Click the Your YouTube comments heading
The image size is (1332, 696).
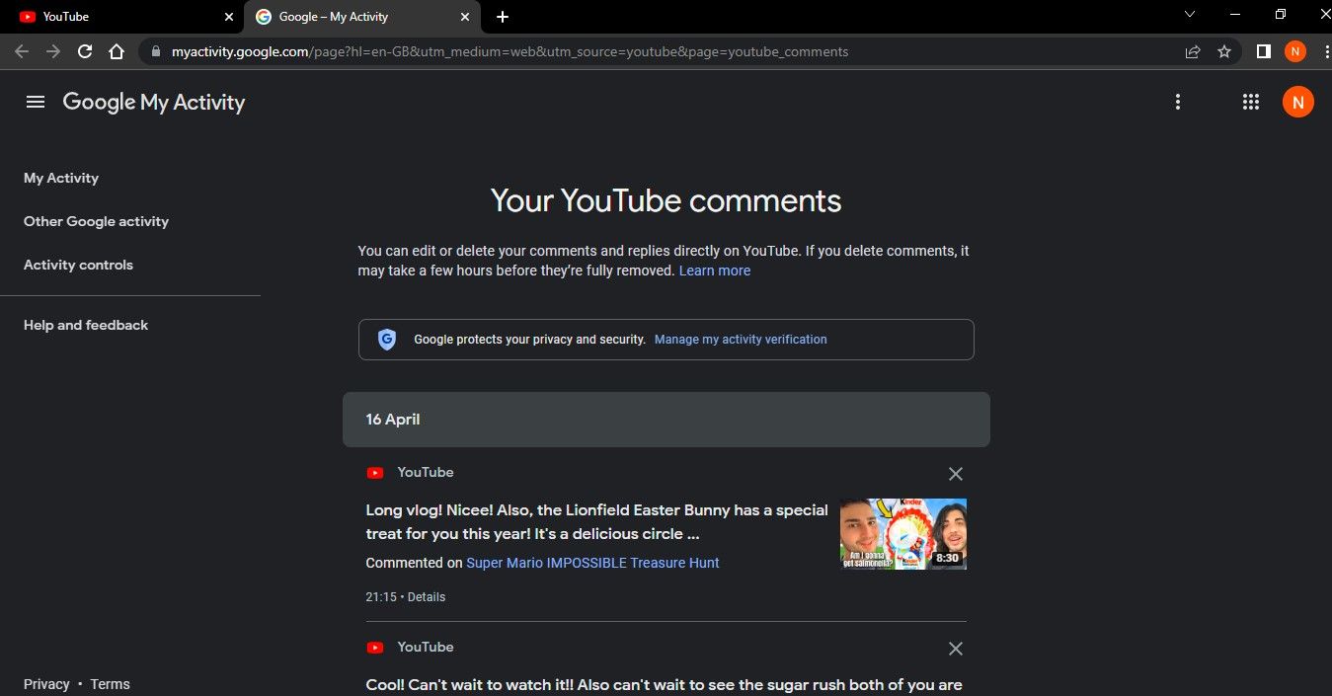coord(666,201)
